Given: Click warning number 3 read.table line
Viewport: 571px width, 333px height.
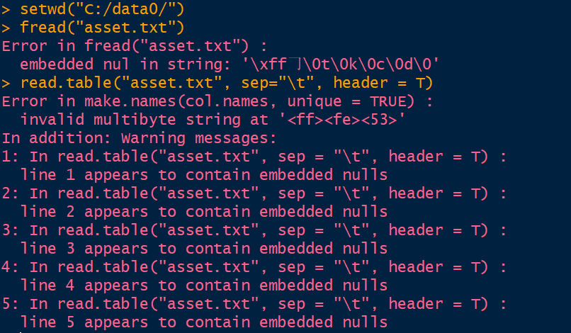Looking at the screenshot, I should (x=254, y=230).
